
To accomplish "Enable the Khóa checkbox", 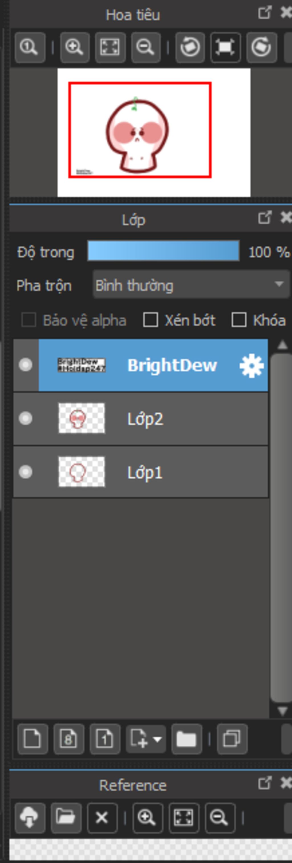I will (x=239, y=320).
